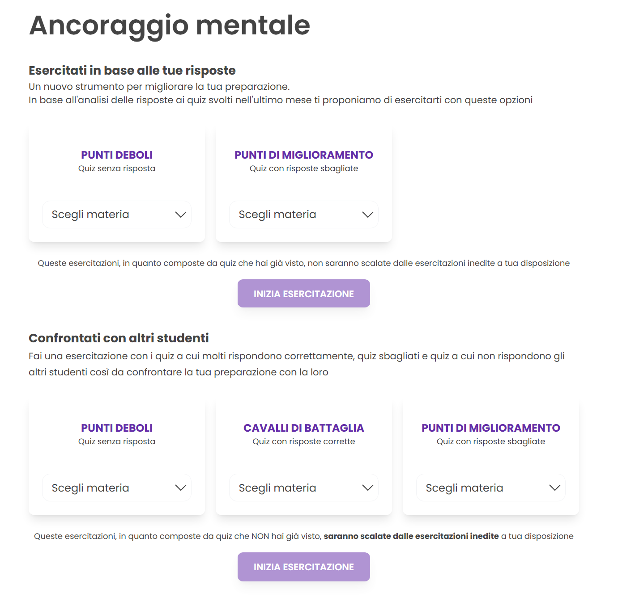
Task: Click chevron arrow in Cavalli di Battaglia card
Action: pos(368,488)
